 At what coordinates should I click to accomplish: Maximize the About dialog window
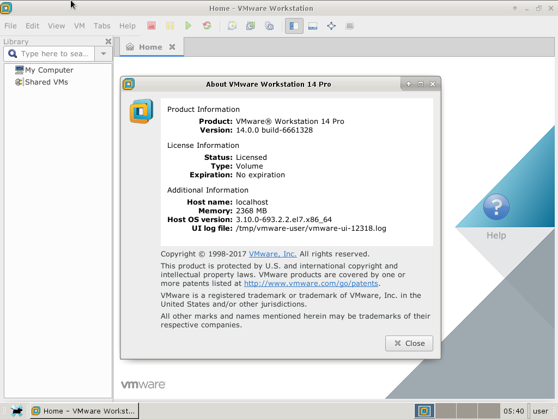pos(420,84)
